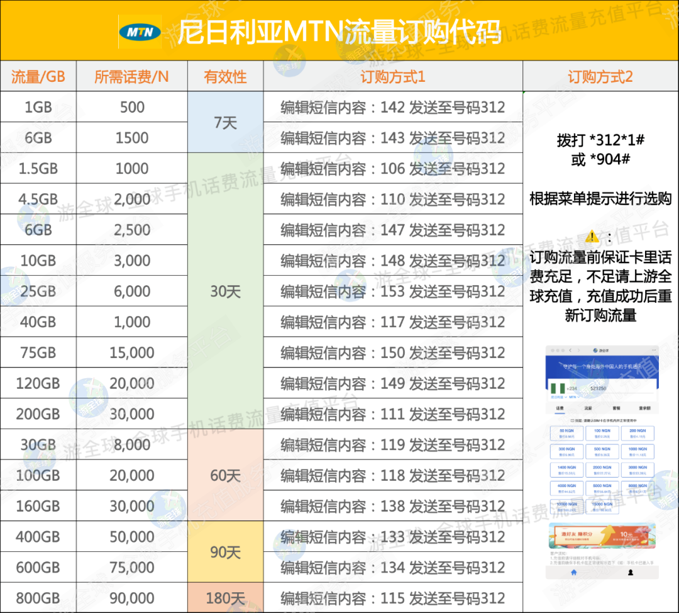
Task: Select the 1000 NGN recharge amount
Action: click(x=638, y=451)
